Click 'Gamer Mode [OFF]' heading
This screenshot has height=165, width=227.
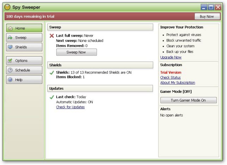pos(176,91)
